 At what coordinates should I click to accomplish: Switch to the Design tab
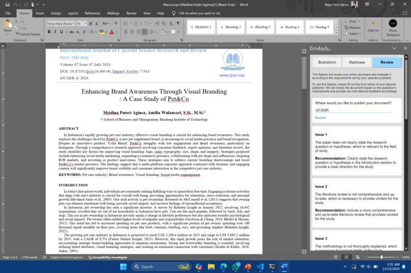[56, 13]
